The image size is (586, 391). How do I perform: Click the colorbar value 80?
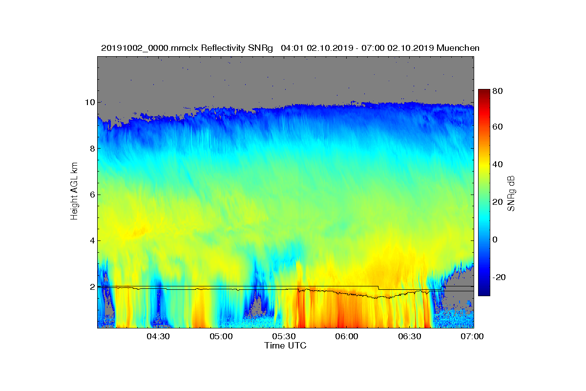[499, 91]
